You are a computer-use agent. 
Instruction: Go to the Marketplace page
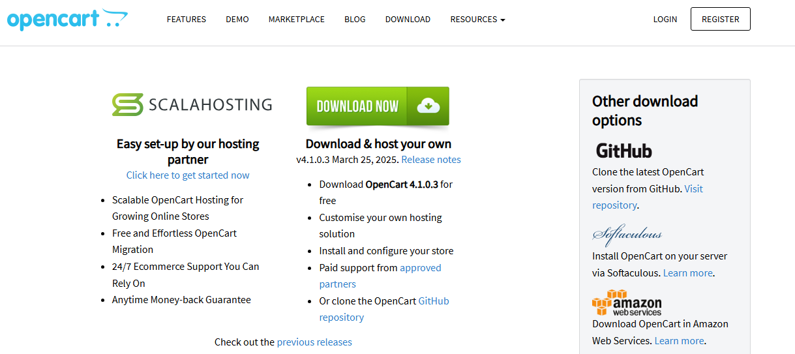click(x=296, y=20)
